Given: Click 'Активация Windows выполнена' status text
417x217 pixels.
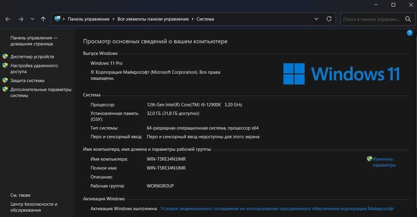Looking at the screenshot, I should (123, 209).
